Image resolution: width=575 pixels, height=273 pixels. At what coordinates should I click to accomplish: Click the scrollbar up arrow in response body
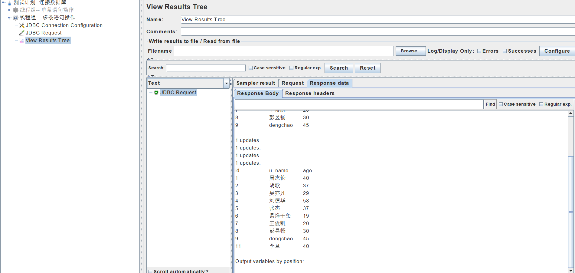pyautogui.click(x=570, y=113)
